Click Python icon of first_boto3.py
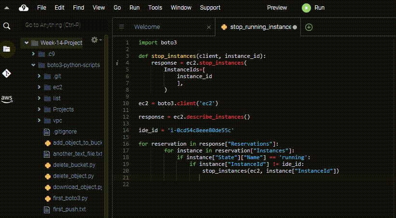This screenshot has height=218, width=396. [x=47, y=199]
